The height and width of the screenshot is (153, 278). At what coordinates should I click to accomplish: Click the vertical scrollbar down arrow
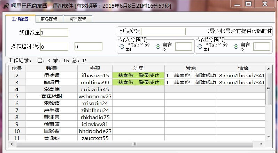(269, 137)
